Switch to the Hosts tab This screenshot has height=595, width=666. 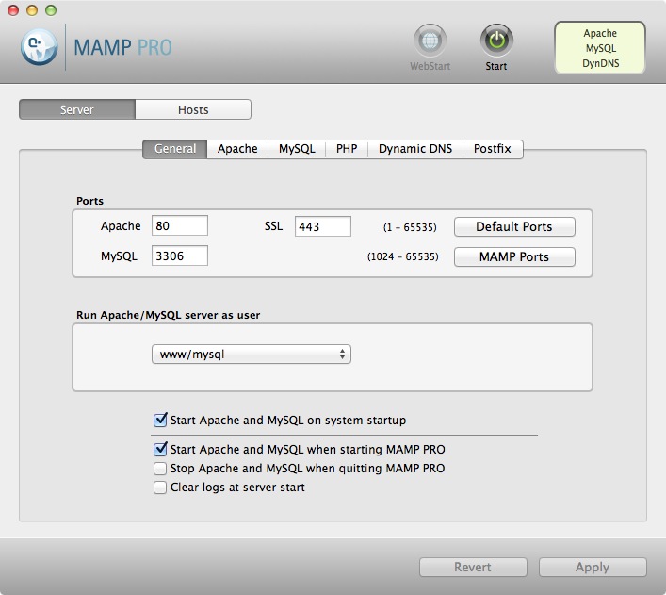coord(193,109)
